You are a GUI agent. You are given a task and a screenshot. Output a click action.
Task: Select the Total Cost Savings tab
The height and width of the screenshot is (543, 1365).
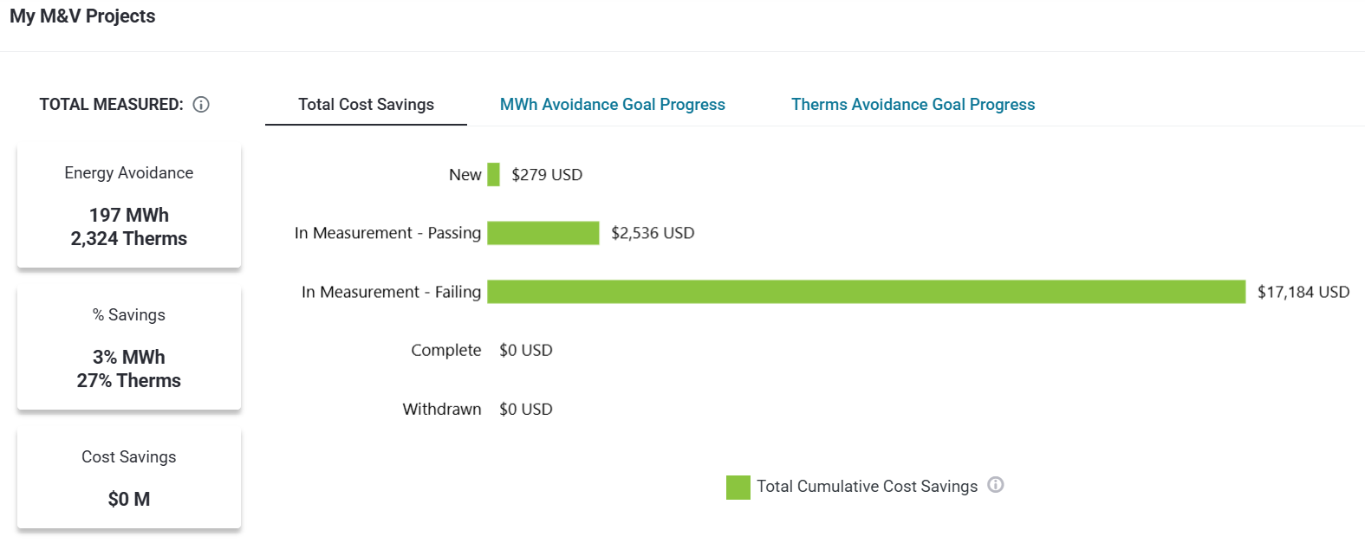pyautogui.click(x=366, y=105)
